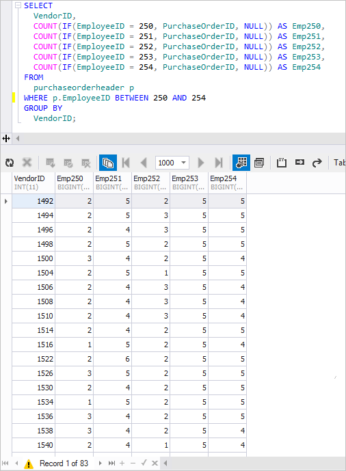Switch to card view layout
This screenshot has width=346, height=471.
(259, 163)
